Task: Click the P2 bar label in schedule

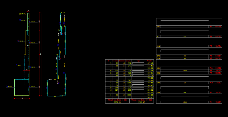Action: click(x=211, y=93)
